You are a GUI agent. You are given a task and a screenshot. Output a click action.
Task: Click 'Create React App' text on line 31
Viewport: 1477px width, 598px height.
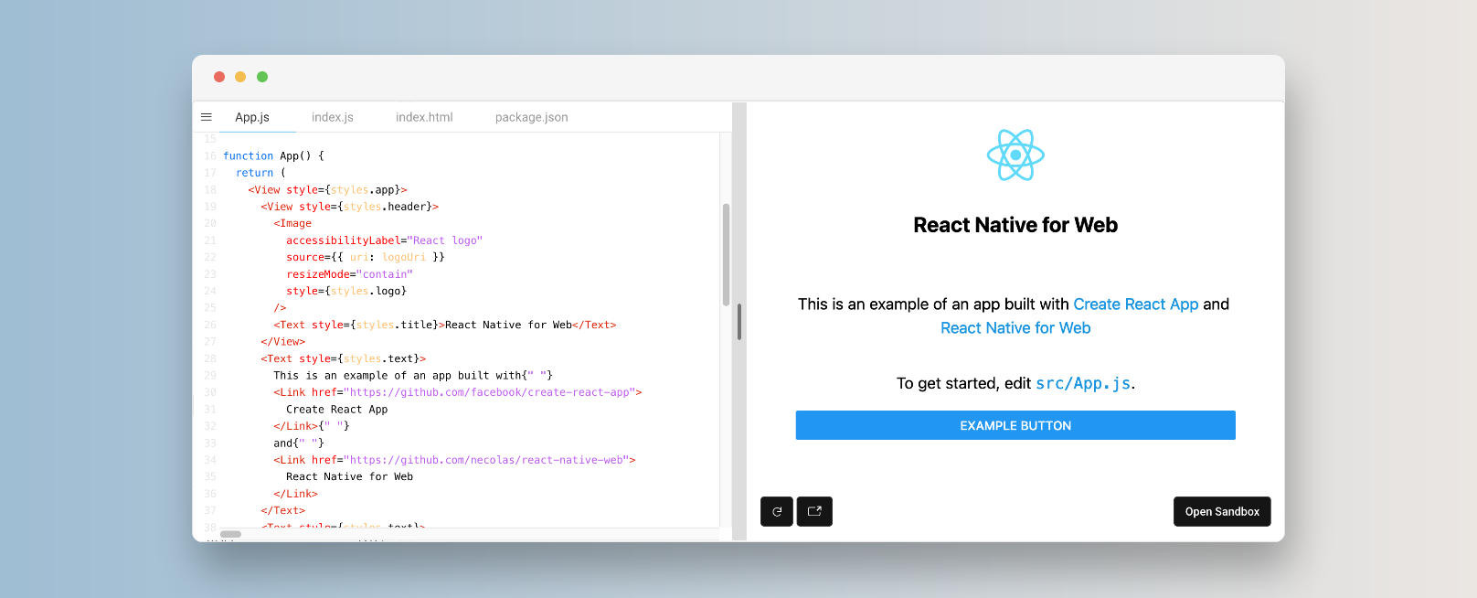coord(336,410)
